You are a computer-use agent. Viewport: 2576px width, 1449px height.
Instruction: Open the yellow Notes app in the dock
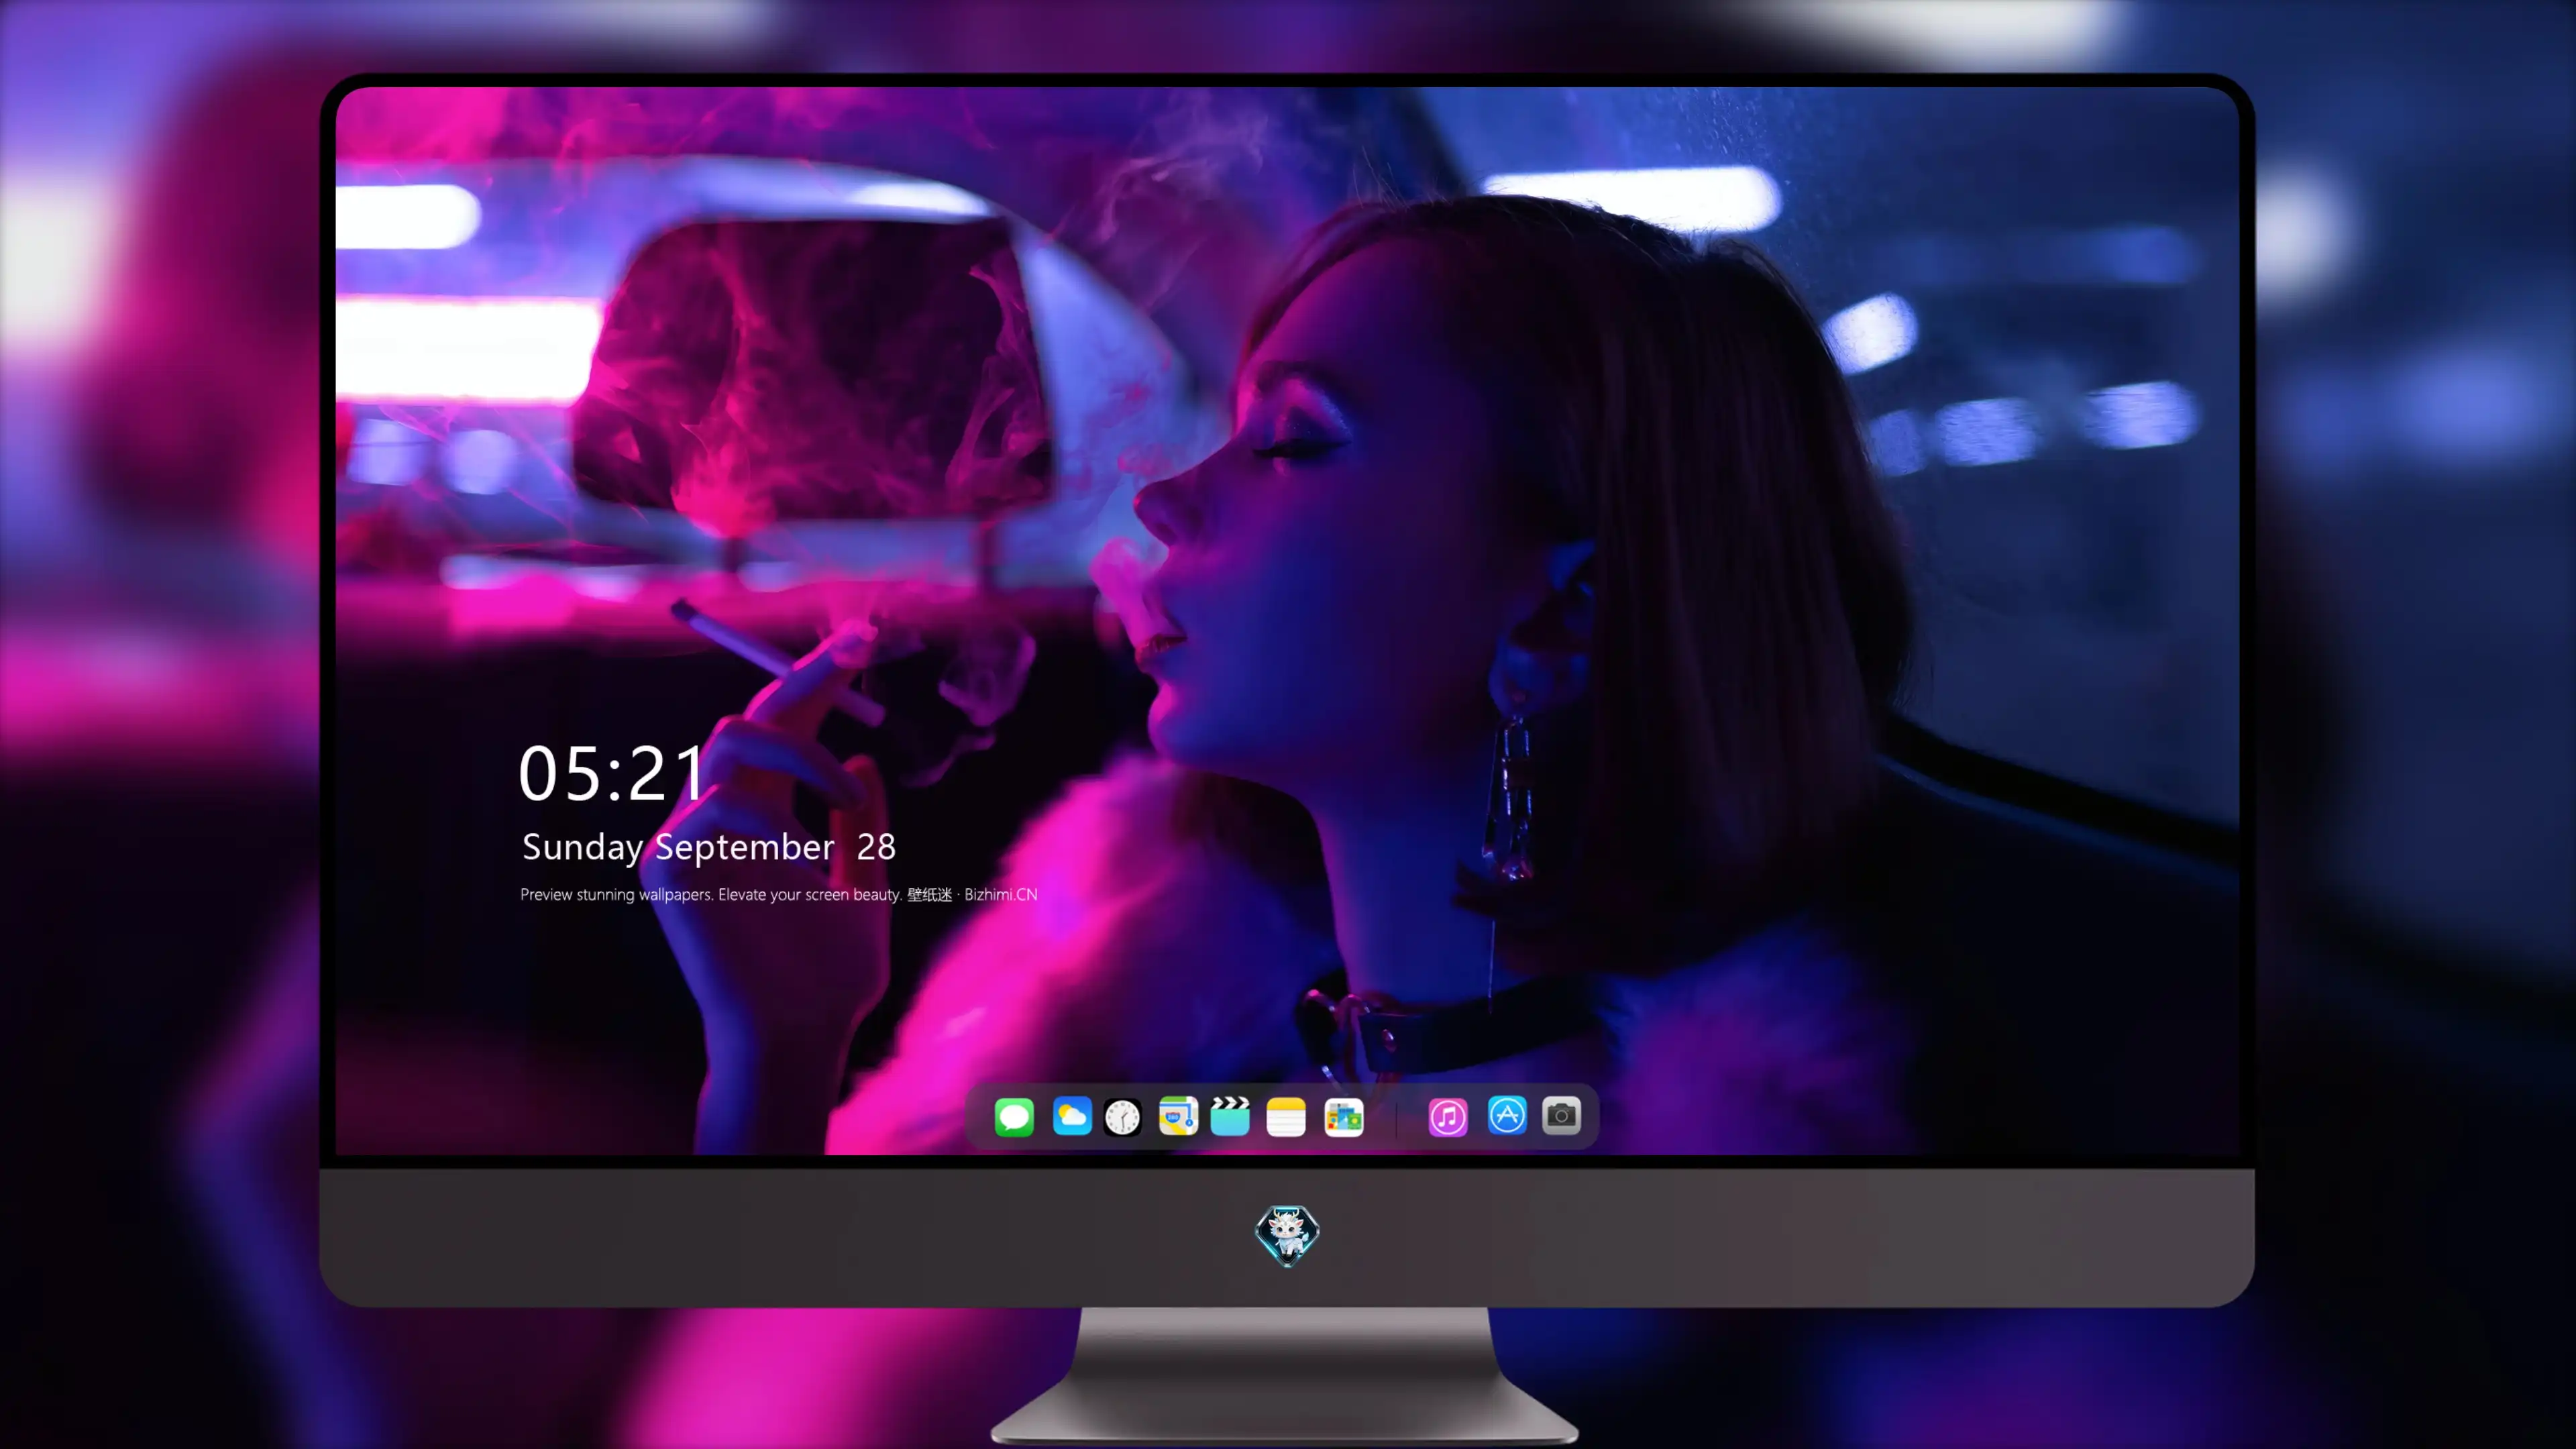(x=1286, y=1116)
